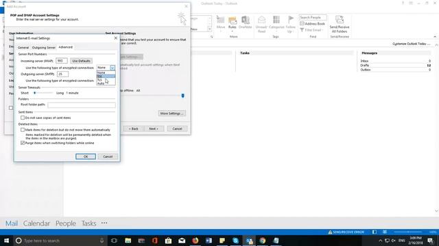
Task: Click Send/Receive All Folders icon
Action: pyautogui.click(x=340, y=25)
